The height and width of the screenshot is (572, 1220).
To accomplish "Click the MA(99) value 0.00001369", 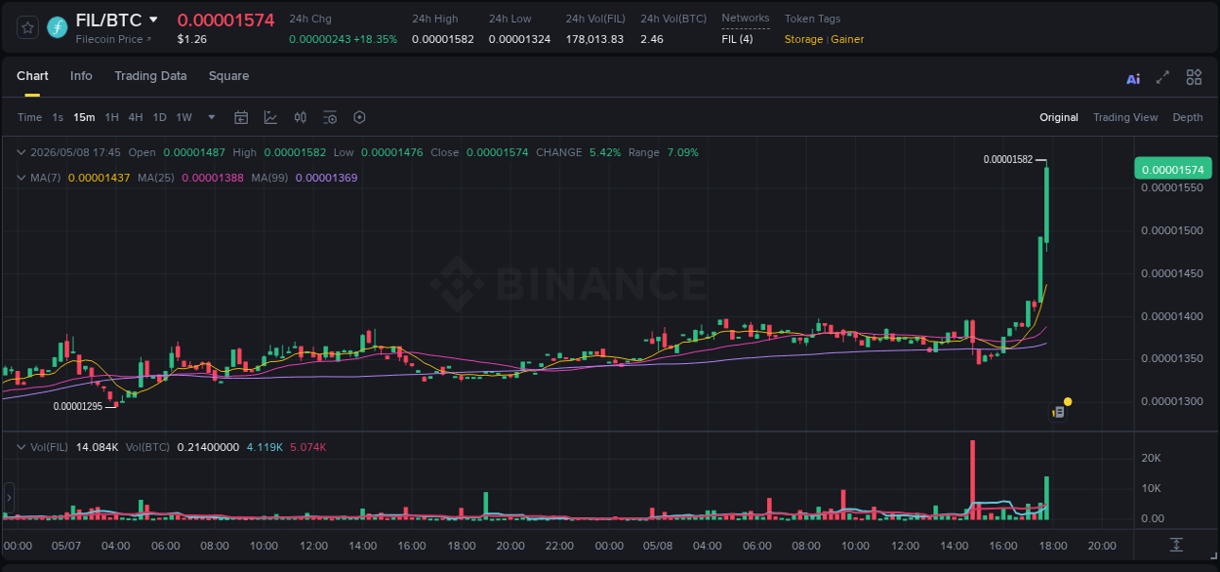I will pos(326,178).
